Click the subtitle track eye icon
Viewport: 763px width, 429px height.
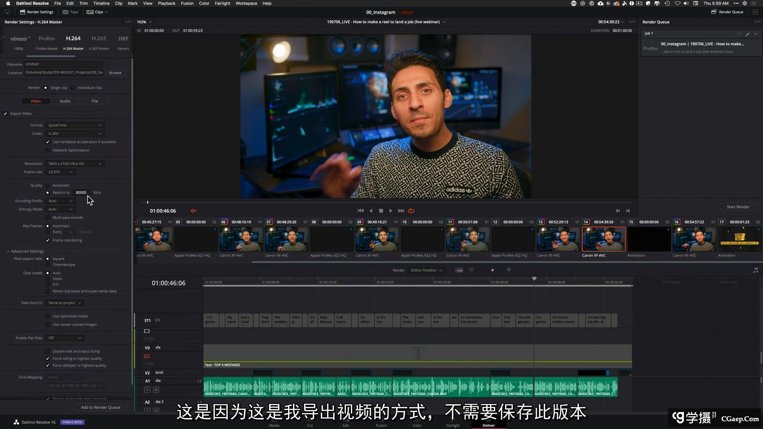pos(158,320)
